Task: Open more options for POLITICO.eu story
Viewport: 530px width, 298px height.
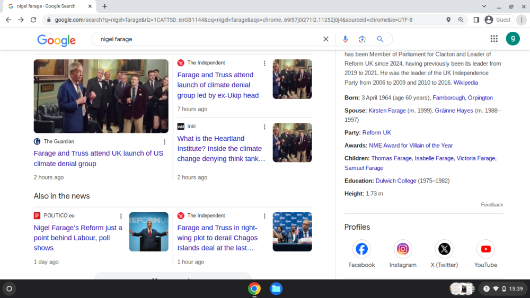Action: pos(121,216)
